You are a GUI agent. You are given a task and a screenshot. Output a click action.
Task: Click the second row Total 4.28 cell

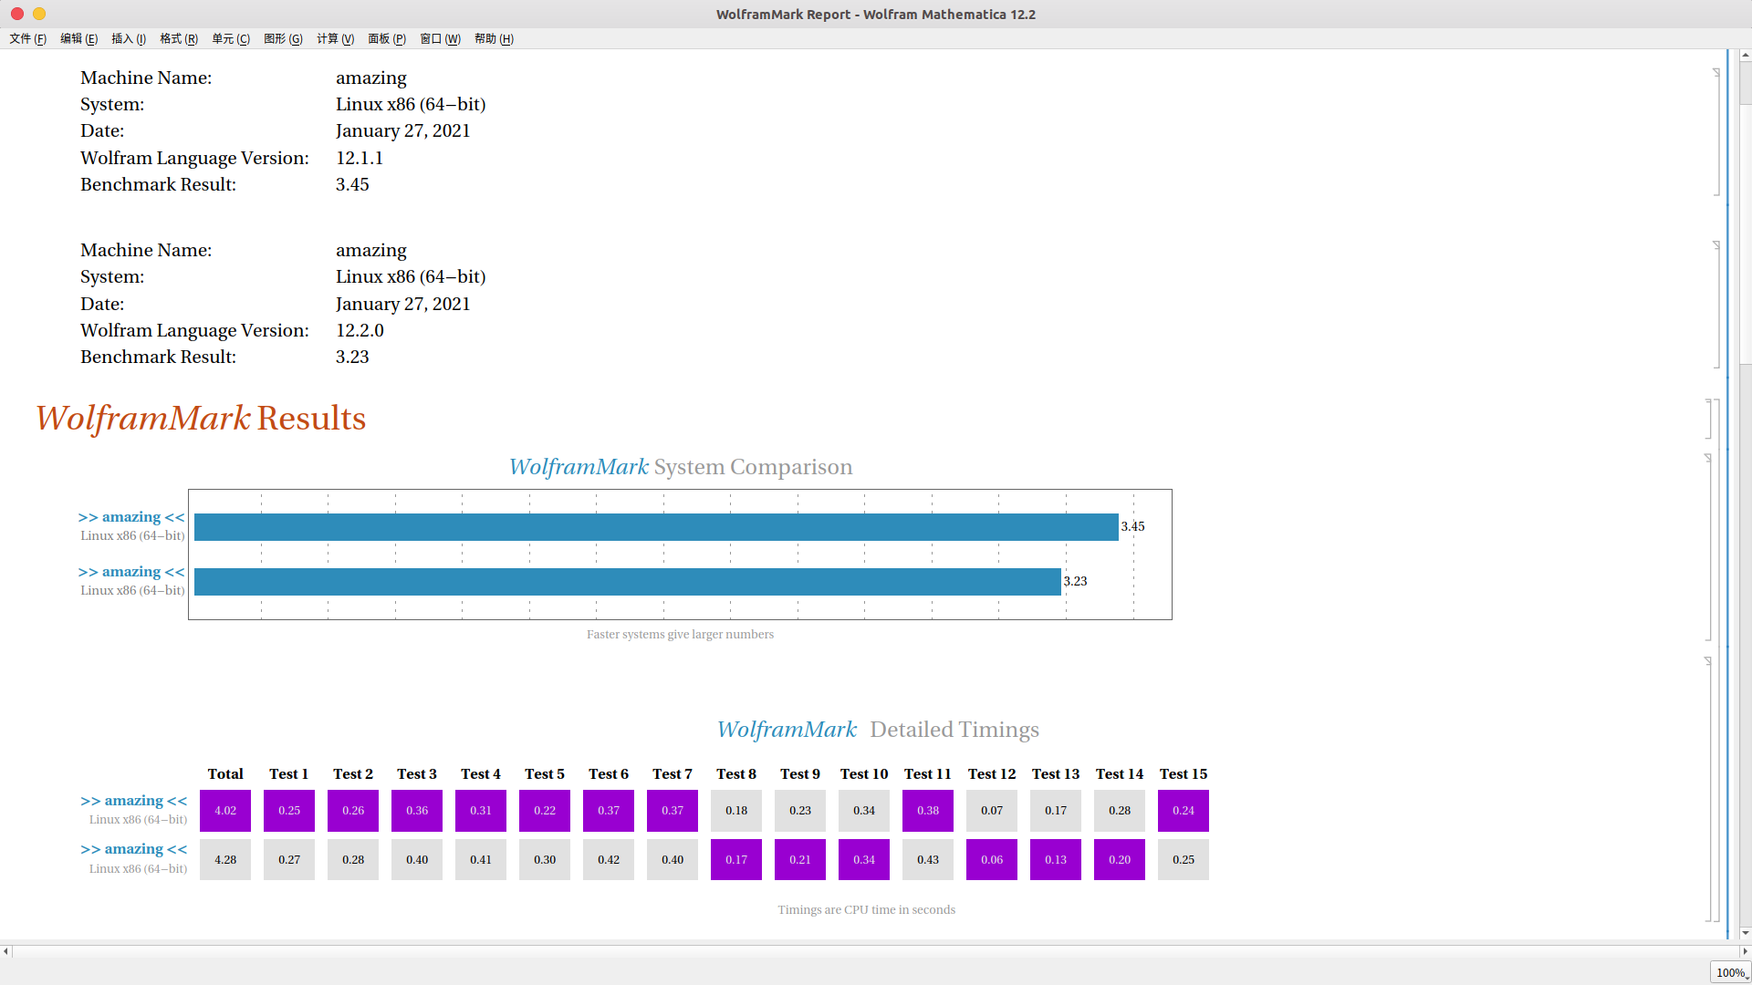225,860
